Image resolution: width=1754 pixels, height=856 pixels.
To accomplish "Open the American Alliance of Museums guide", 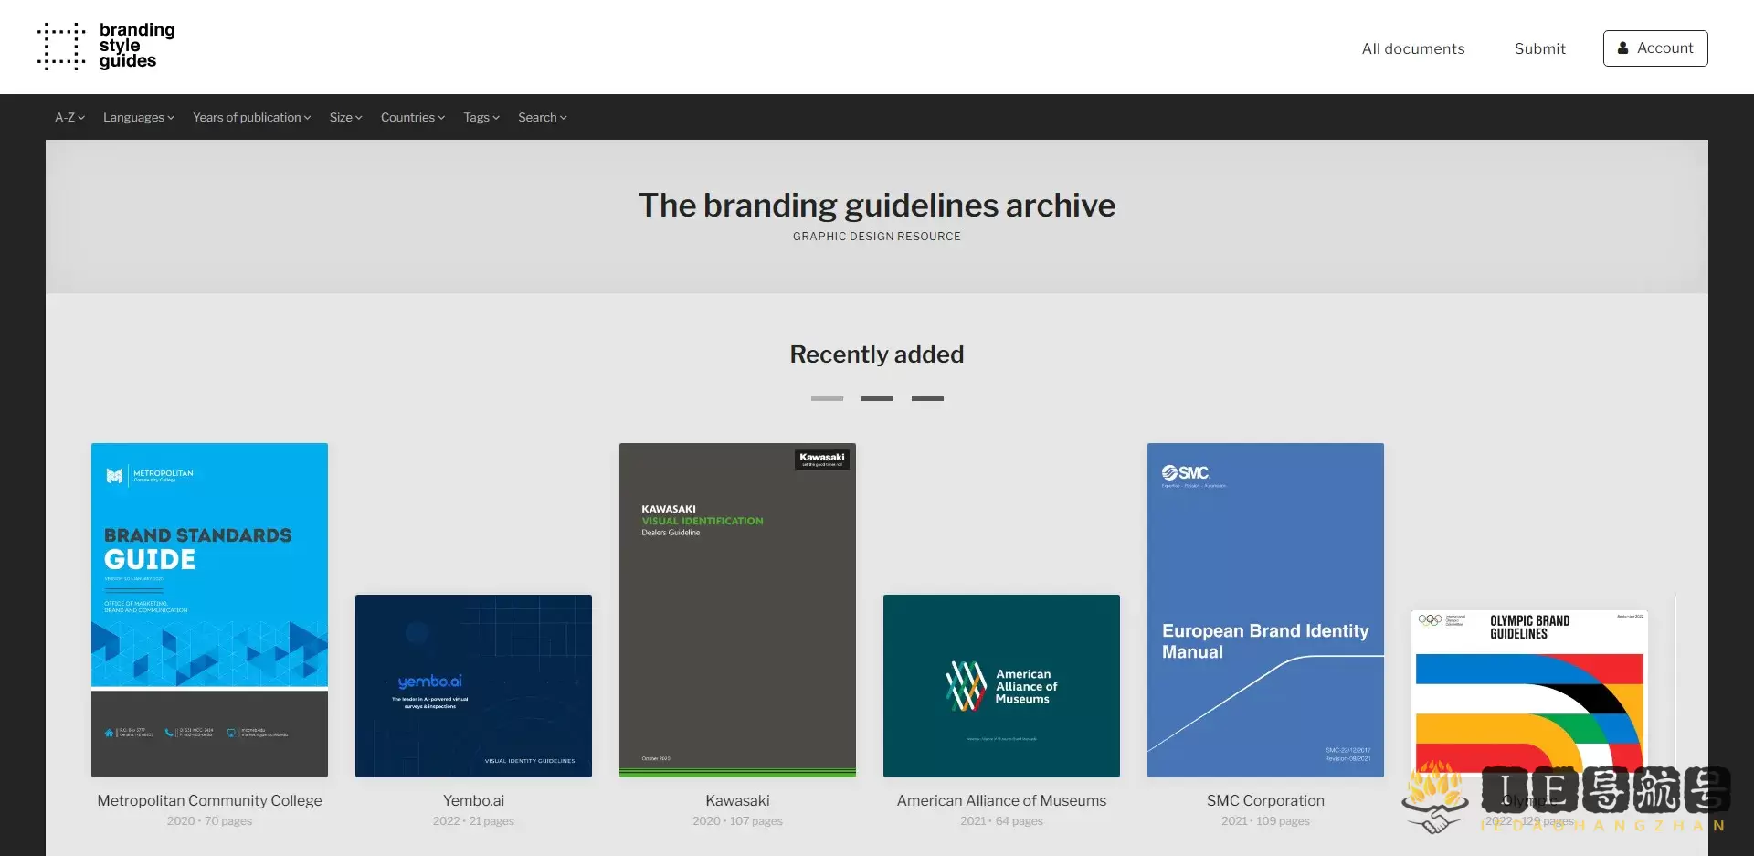I will coord(1000,686).
